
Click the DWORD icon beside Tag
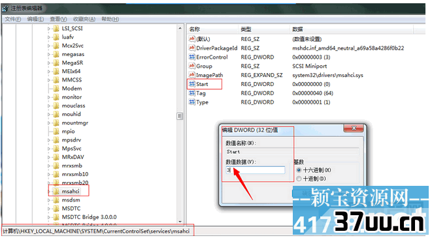pyautogui.click(x=191, y=93)
